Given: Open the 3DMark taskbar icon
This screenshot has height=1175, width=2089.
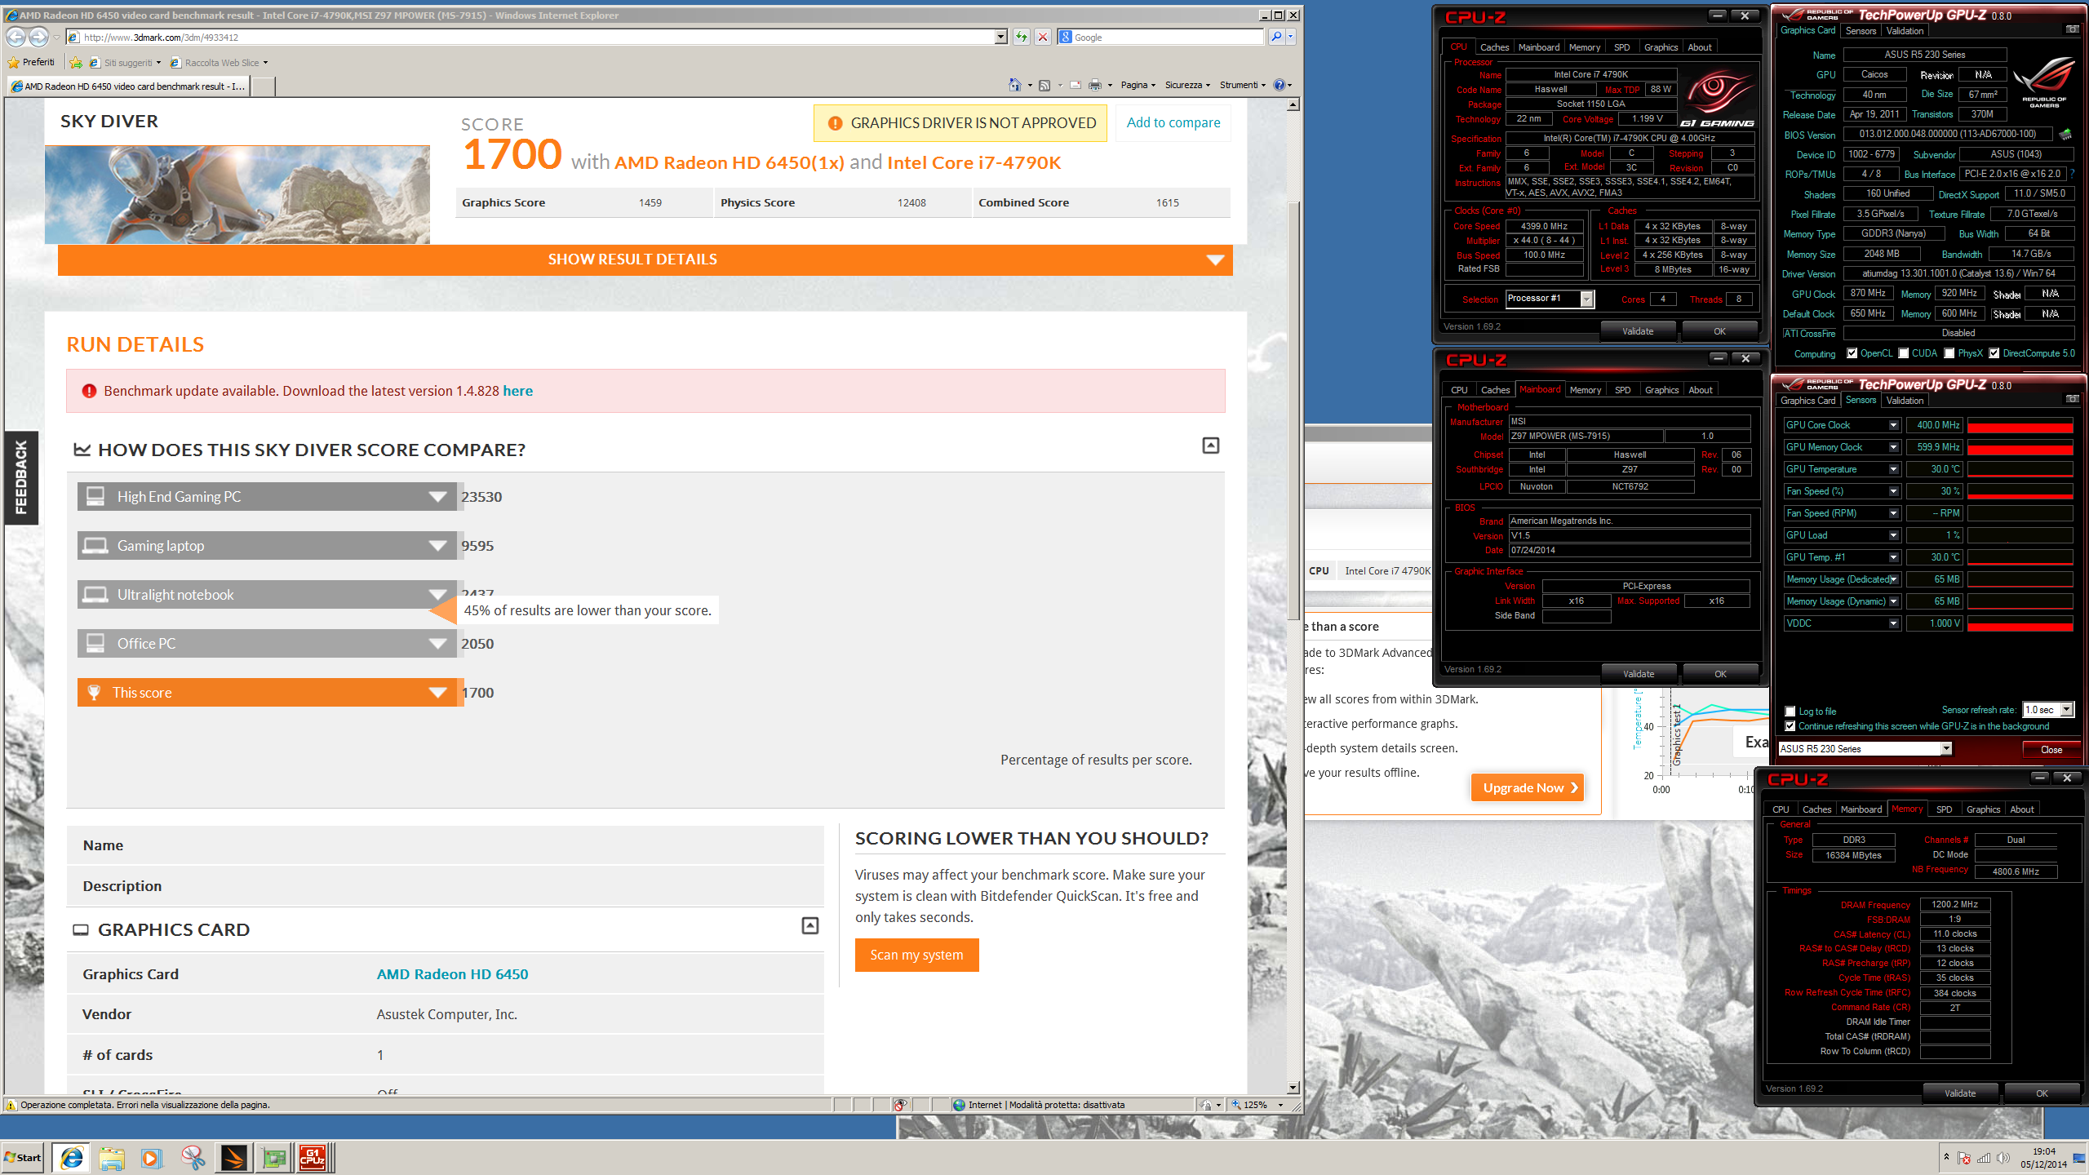Looking at the screenshot, I should coord(233,1157).
